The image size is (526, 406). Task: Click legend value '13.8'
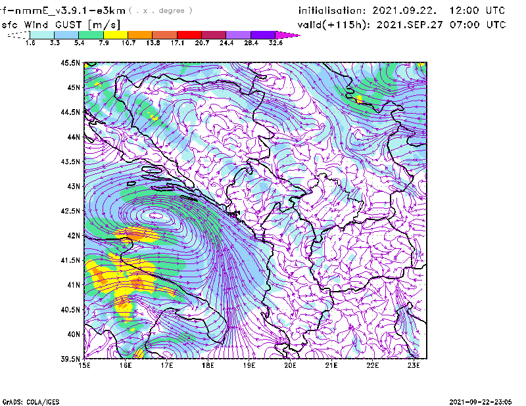click(153, 43)
